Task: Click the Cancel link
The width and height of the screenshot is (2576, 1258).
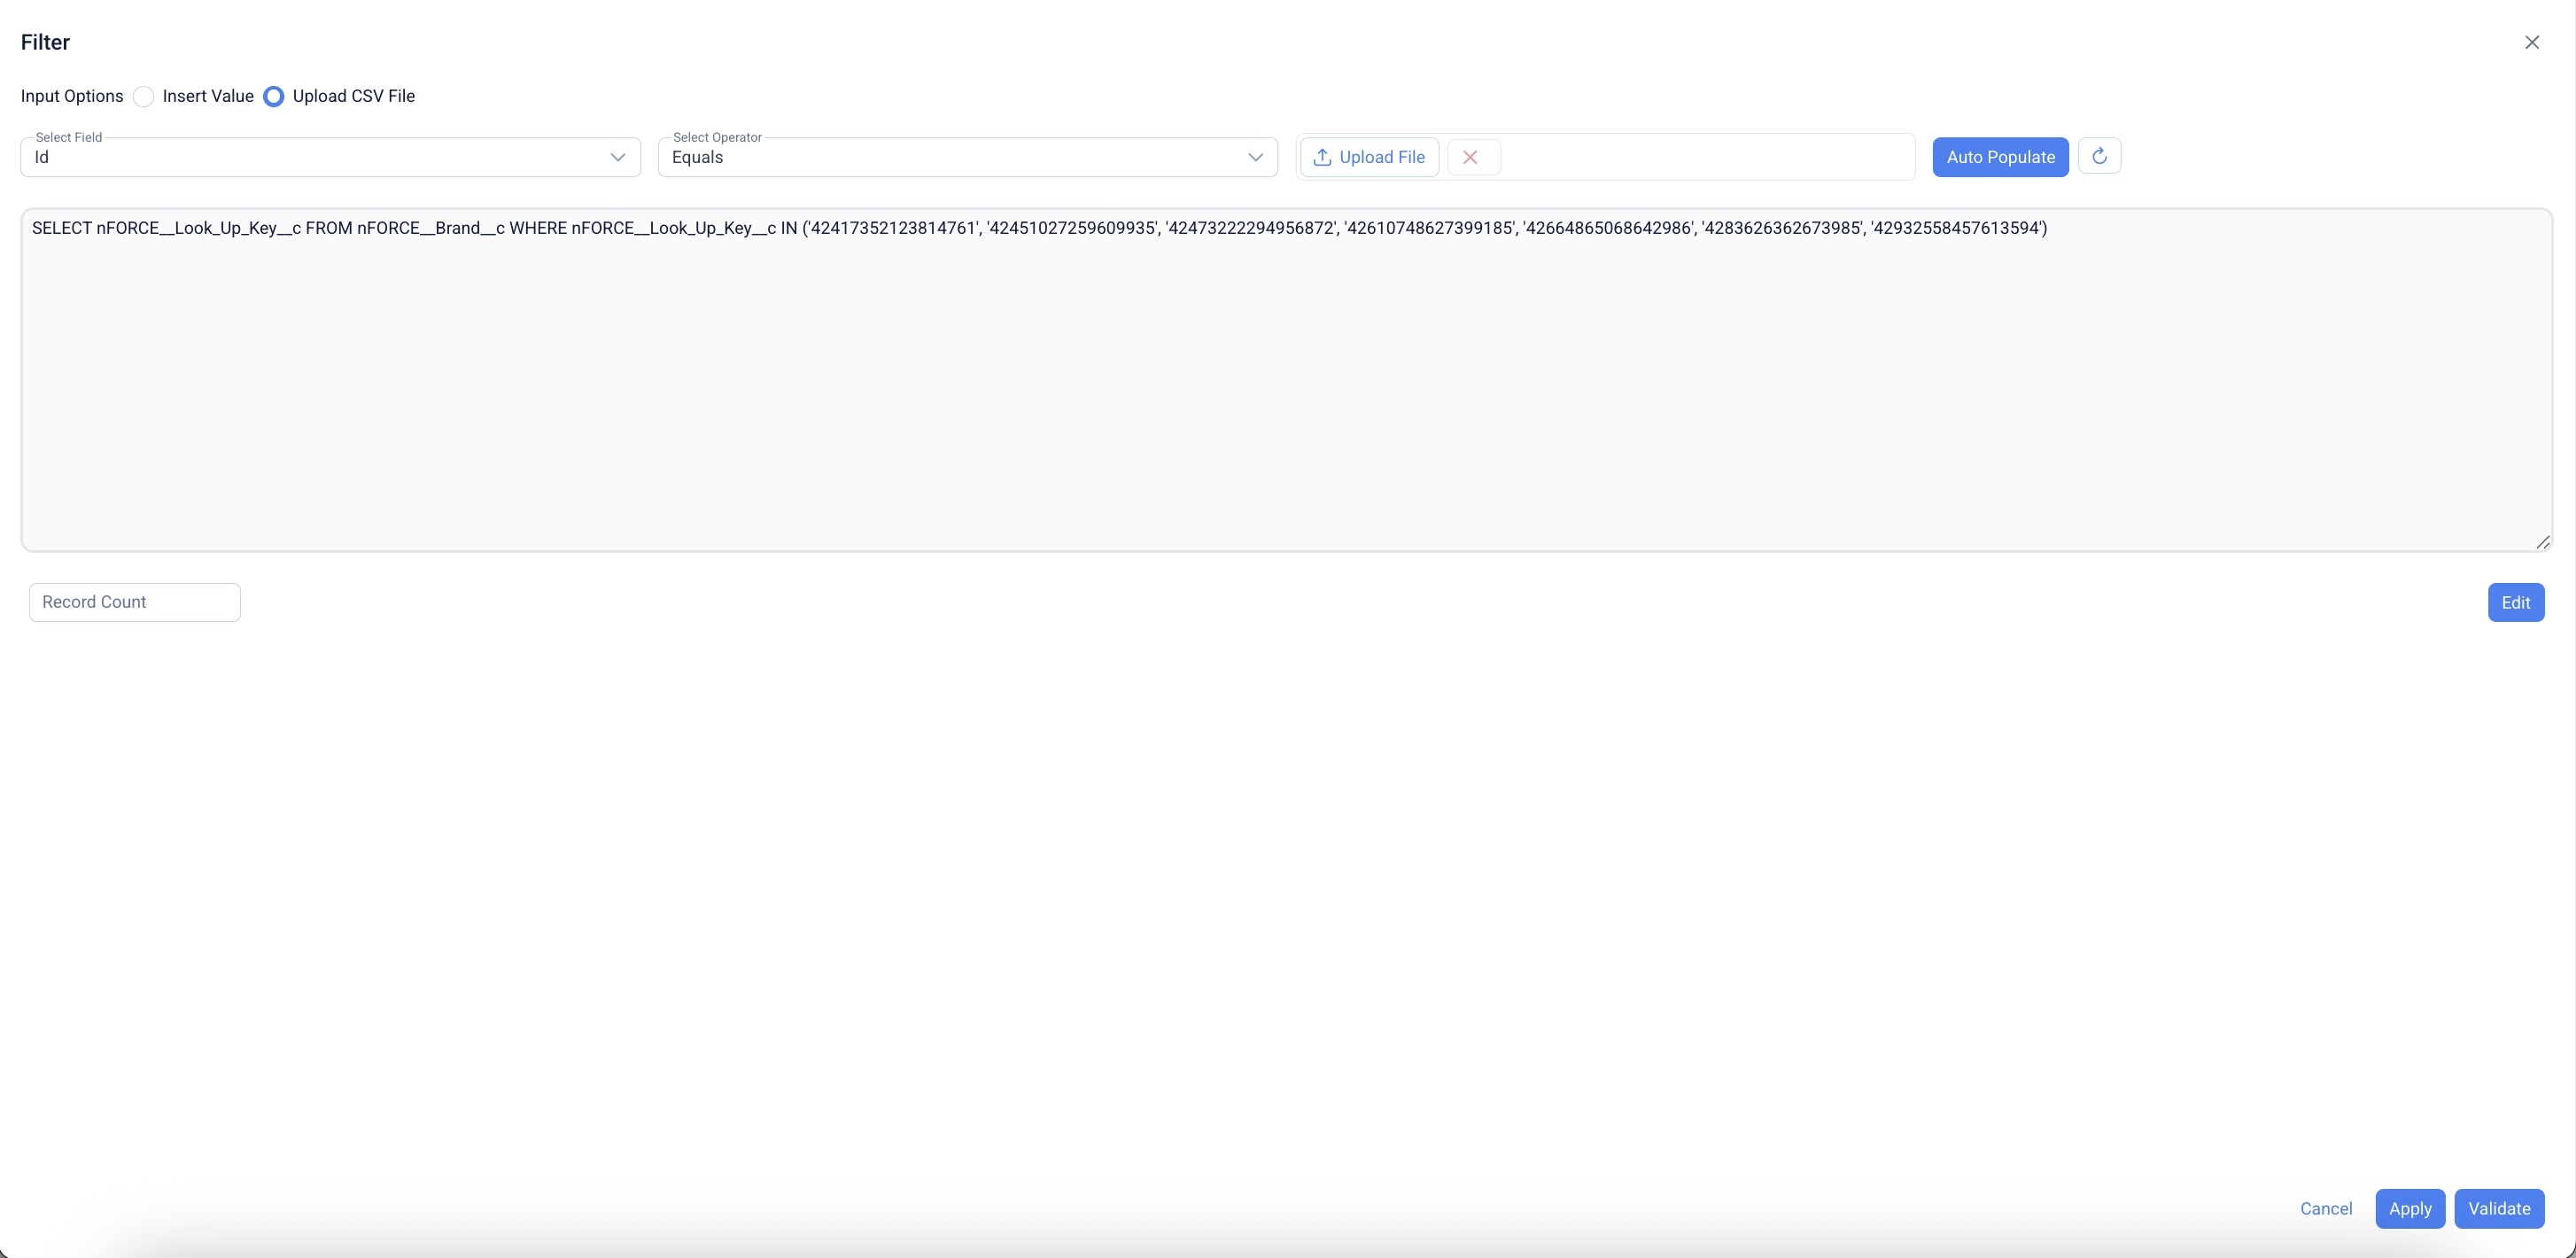Action: tap(2325, 1208)
